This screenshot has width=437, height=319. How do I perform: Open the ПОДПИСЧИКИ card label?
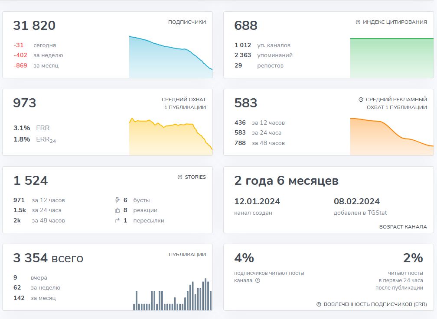coord(187,22)
